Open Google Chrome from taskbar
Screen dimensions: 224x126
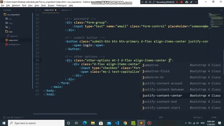click(125, 123)
